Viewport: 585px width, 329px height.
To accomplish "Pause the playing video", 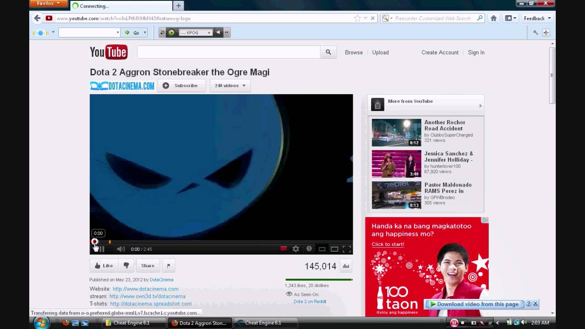I will click(101, 249).
